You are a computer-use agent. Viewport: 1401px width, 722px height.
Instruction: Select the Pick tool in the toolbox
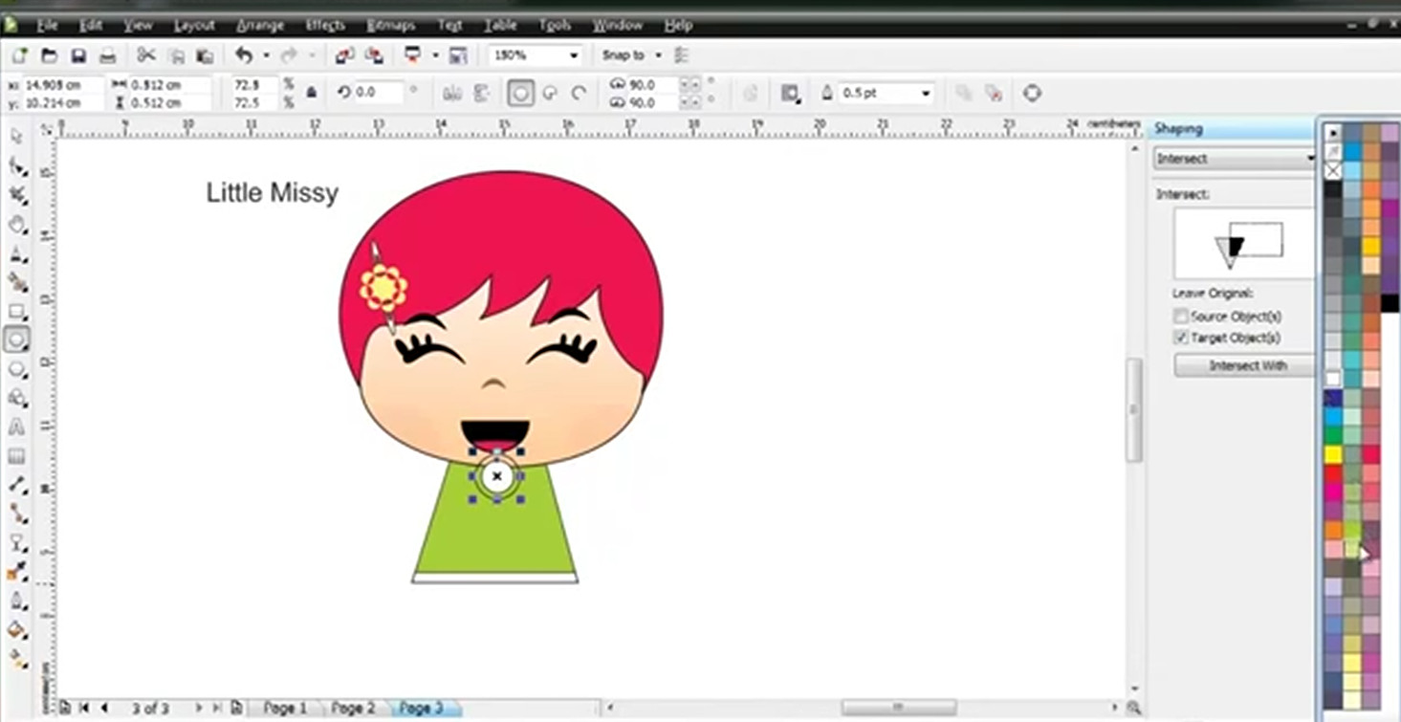coord(16,137)
